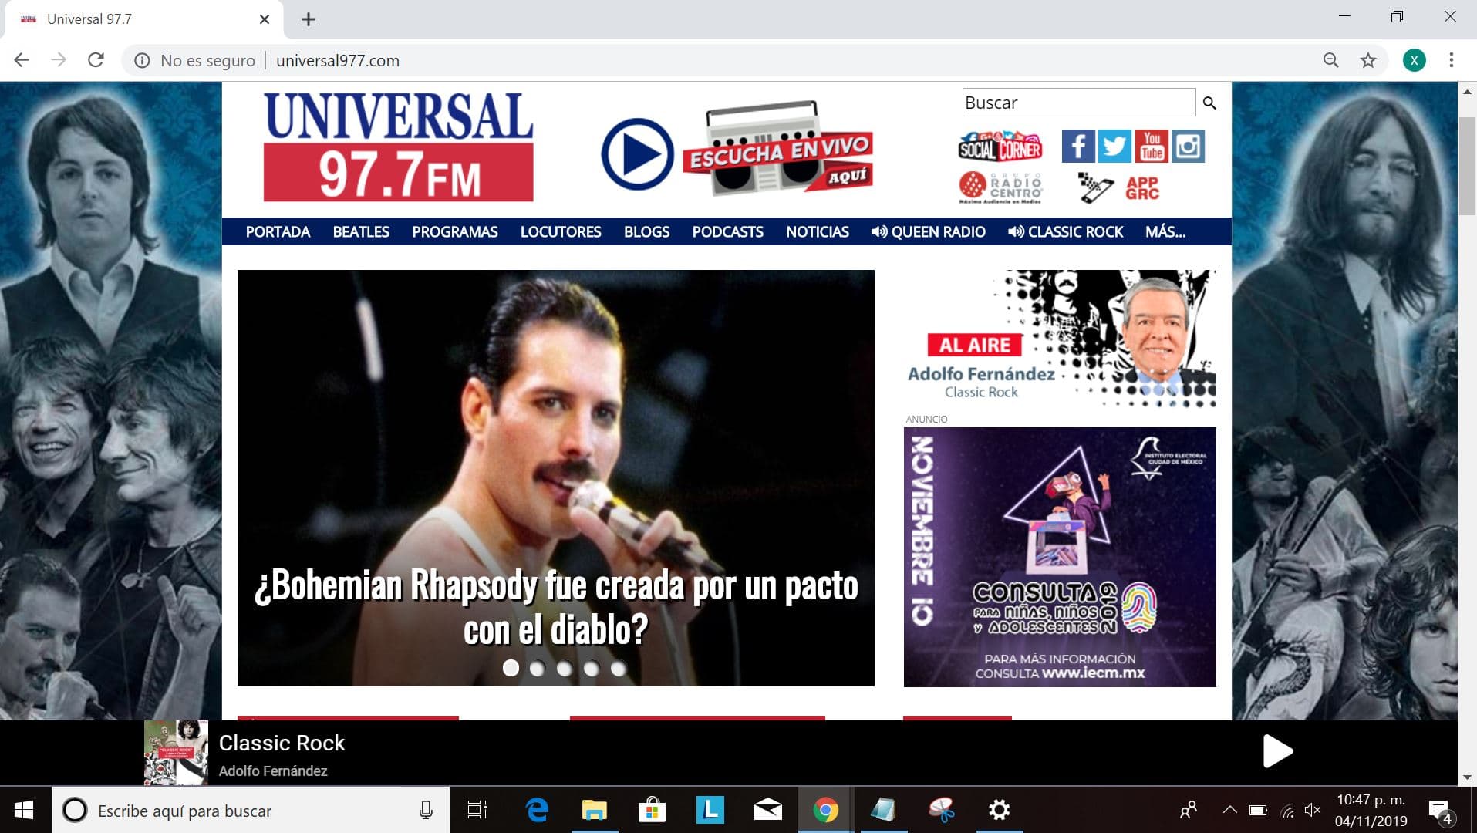1477x833 pixels.
Task: Open the YouTube channel icon
Action: coord(1152,146)
